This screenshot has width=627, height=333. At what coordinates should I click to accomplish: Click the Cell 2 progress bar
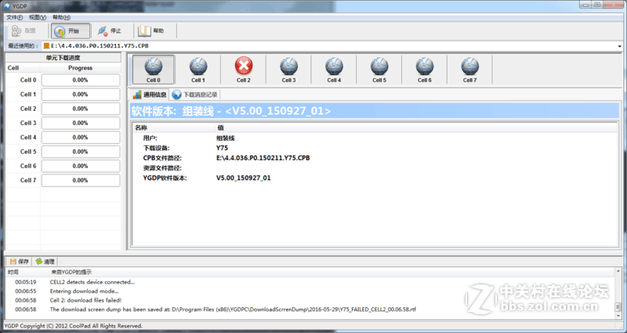(81, 109)
